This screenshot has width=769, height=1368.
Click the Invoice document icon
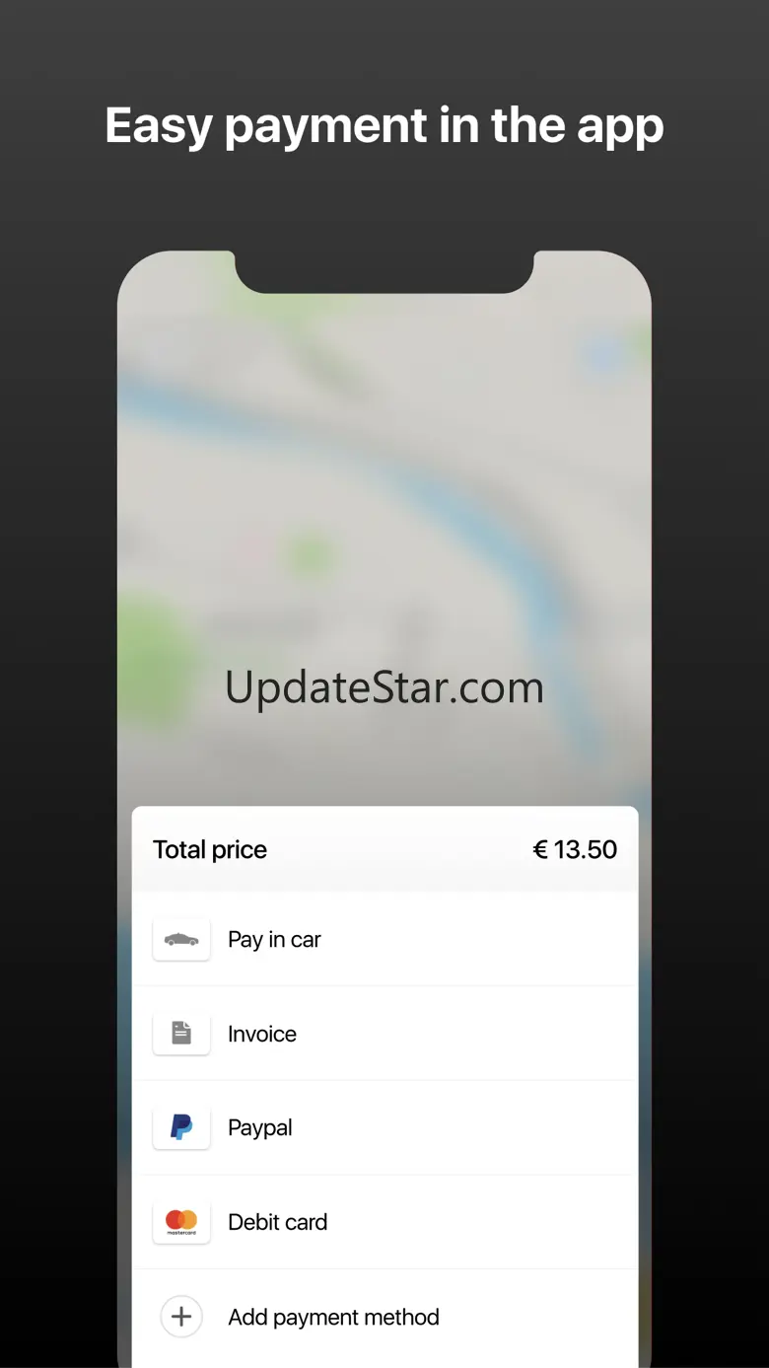click(x=181, y=1033)
